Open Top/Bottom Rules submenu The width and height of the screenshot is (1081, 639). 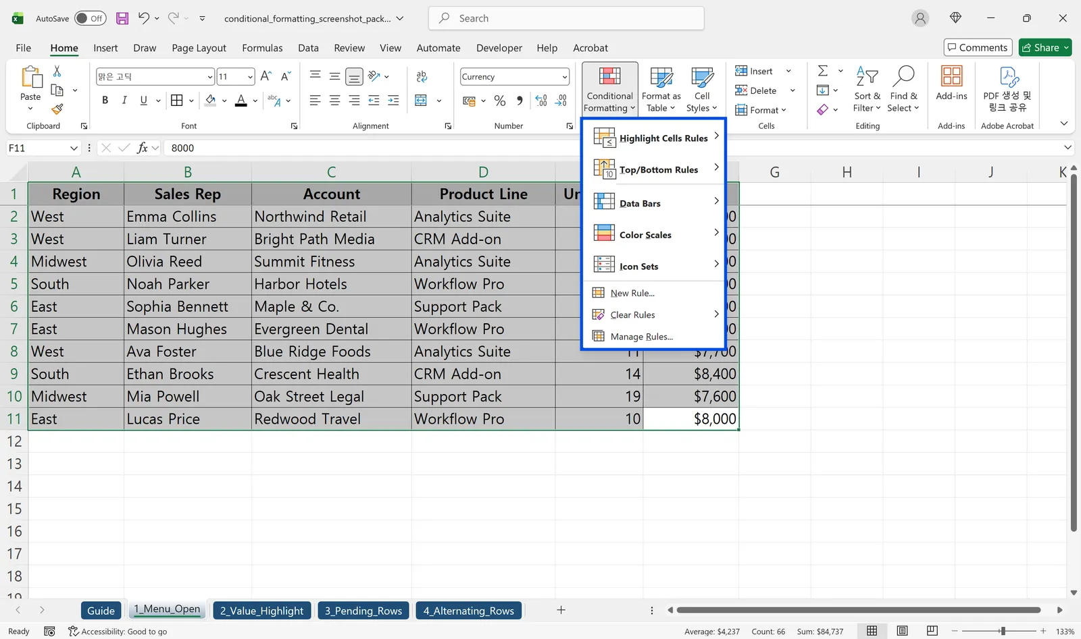pyautogui.click(x=654, y=169)
